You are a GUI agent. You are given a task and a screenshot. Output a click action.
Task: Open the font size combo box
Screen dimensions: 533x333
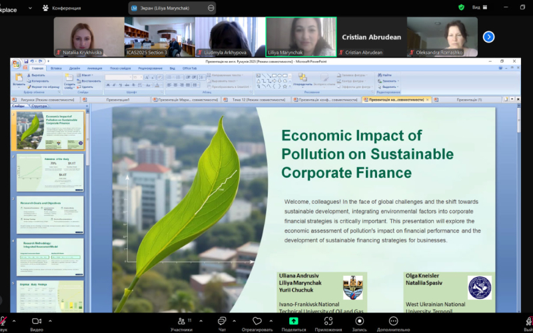click(x=137, y=77)
